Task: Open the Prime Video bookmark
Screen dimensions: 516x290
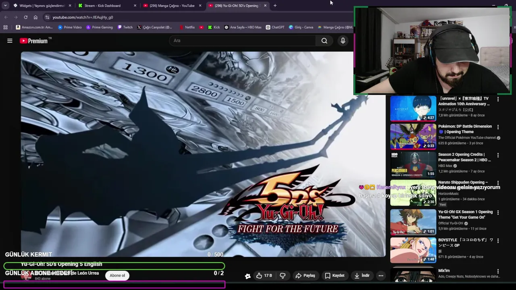Action: (70, 27)
